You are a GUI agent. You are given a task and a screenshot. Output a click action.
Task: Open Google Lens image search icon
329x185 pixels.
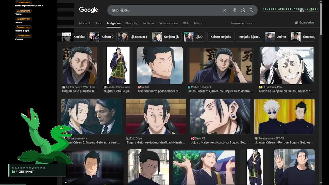(x=243, y=10)
